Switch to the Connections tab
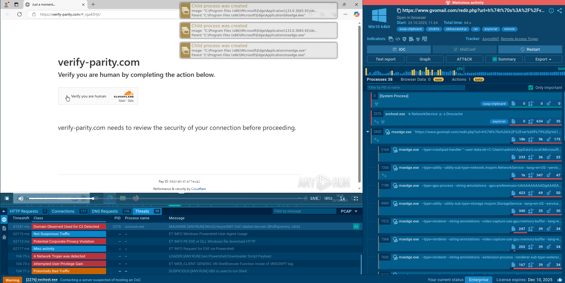The image size is (565, 283). point(69,211)
